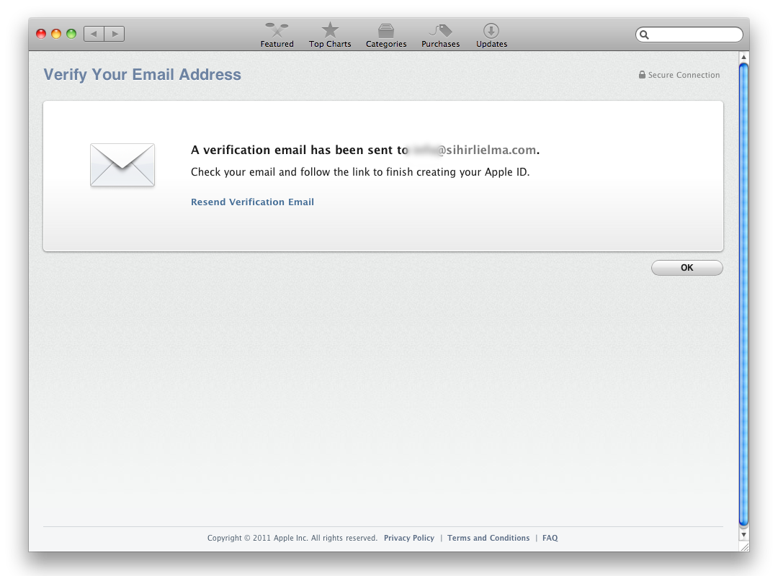This screenshot has width=778, height=576.
Task: Open the Top Charts star icon
Action: tap(330, 30)
